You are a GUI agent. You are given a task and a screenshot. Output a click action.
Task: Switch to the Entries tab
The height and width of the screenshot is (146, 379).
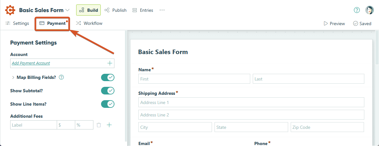click(x=143, y=10)
